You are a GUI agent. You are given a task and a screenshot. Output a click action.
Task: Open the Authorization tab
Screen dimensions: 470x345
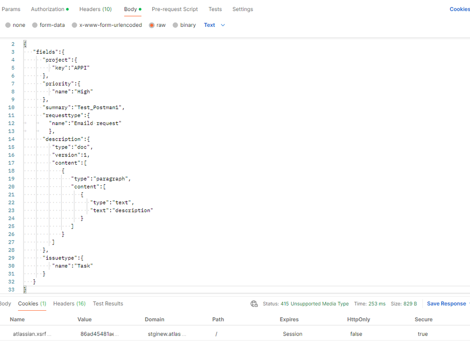[x=48, y=9]
